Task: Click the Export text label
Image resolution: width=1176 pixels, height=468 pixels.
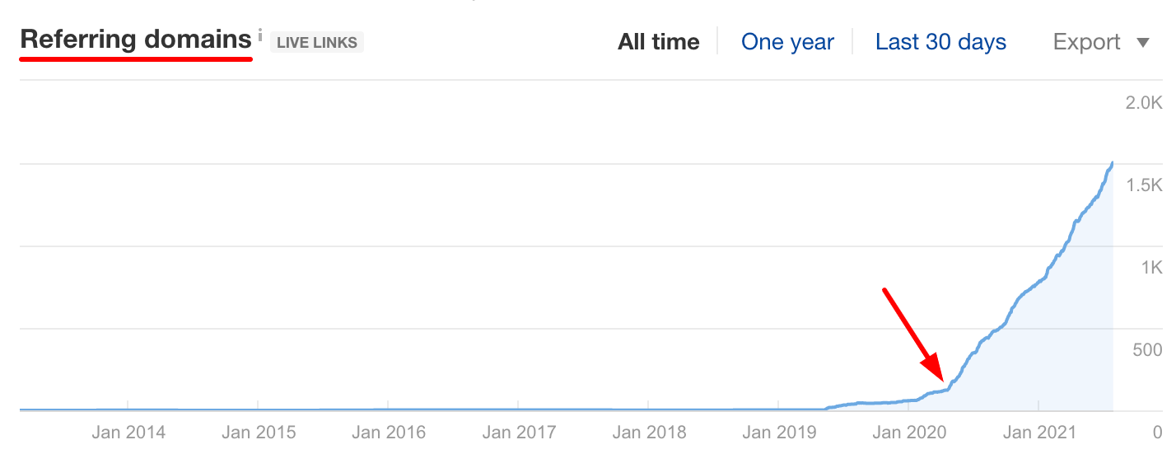Action: (x=1087, y=42)
